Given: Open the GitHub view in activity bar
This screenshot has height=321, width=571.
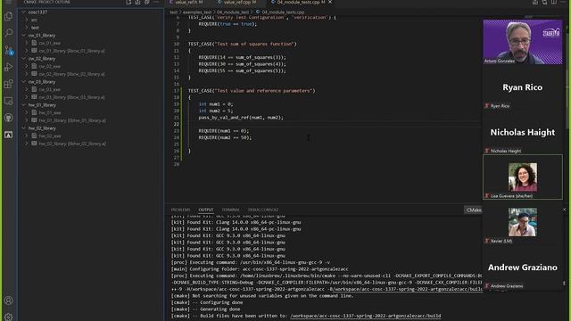Looking at the screenshot, I should pyautogui.click(x=8, y=118).
